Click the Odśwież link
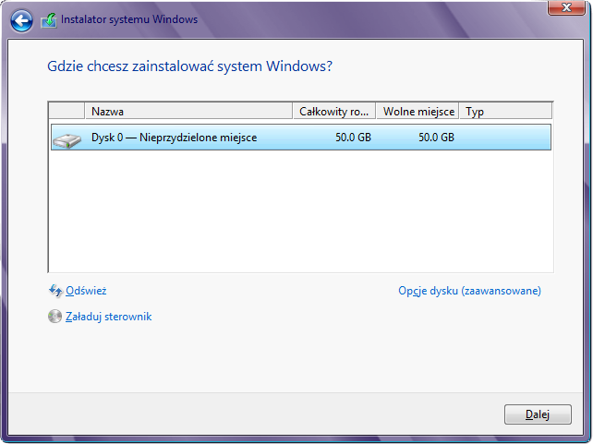Viewport: 593px width, 444px height. coord(86,291)
